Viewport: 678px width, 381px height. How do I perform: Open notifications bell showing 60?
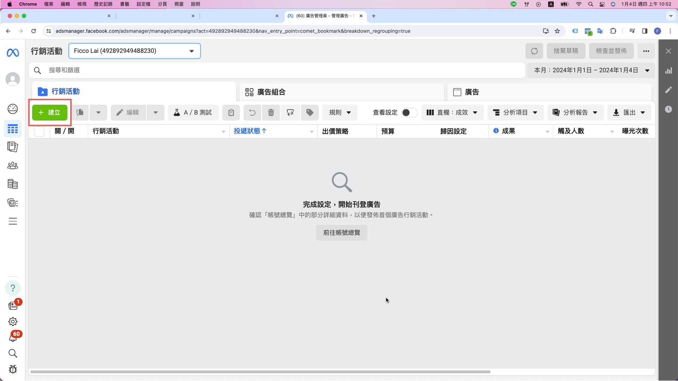click(13, 337)
